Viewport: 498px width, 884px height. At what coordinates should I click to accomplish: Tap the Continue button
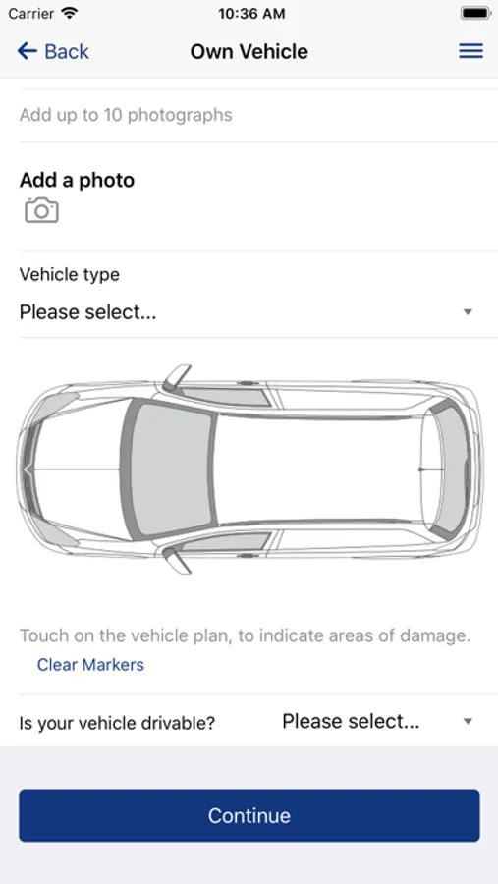249,816
